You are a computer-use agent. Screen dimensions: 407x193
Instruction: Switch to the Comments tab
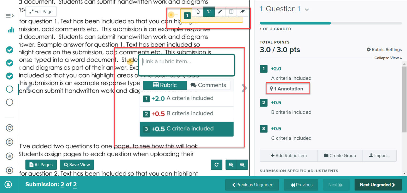click(209, 85)
